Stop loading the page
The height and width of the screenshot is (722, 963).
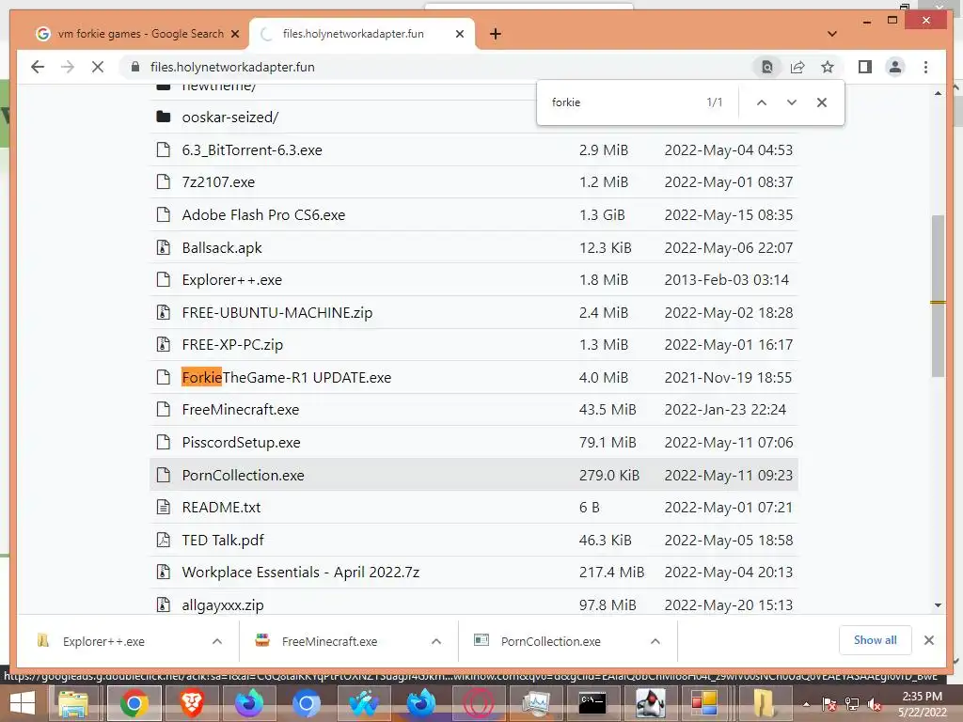(98, 67)
